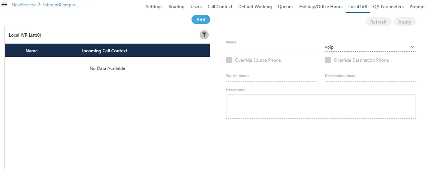Select the Local IVR tab

pos(358,7)
